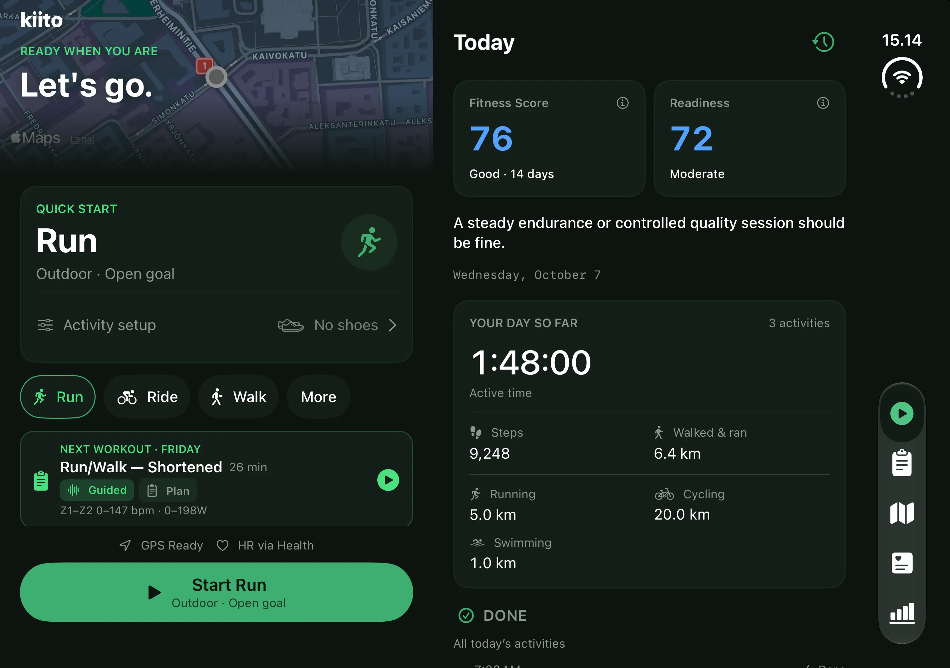The height and width of the screenshot is (668, 950).
Task: Open Readiness info icon
Action: (822, 103)
